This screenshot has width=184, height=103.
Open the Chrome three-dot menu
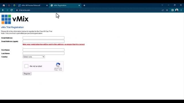181,10
